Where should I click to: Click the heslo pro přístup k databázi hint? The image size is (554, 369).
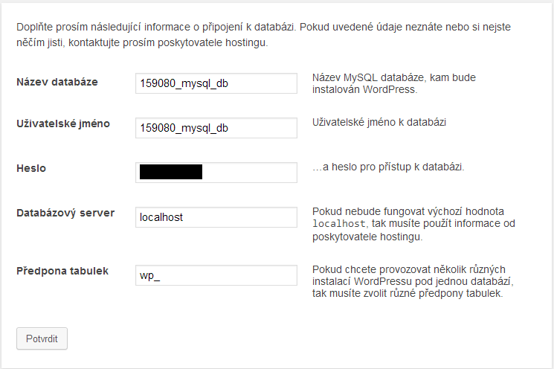pos(388,167)
